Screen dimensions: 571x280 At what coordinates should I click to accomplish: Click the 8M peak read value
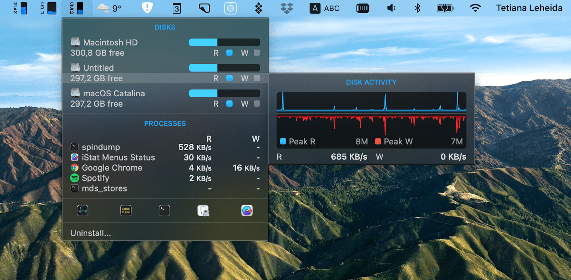click(362, 142)
